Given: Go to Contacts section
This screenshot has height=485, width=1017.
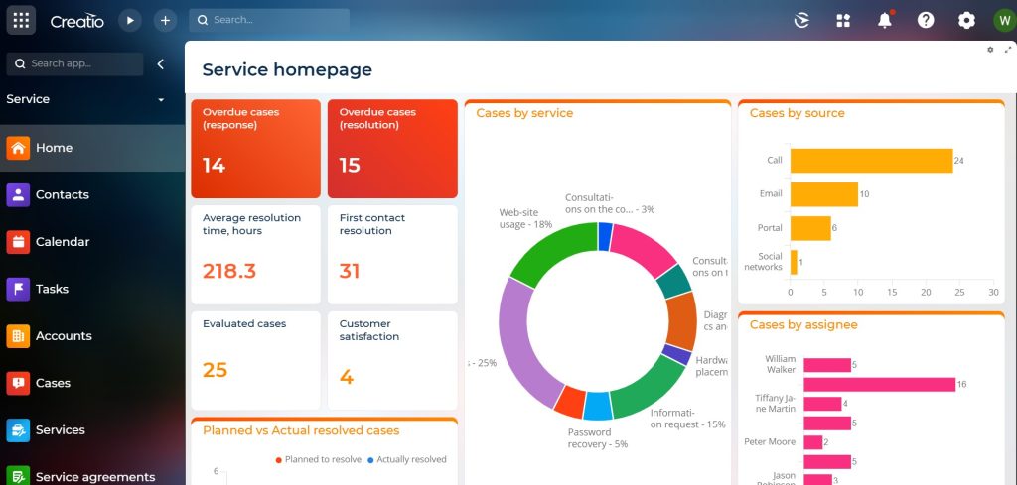Looking at the screenshot, I should [x=62, y=195].
